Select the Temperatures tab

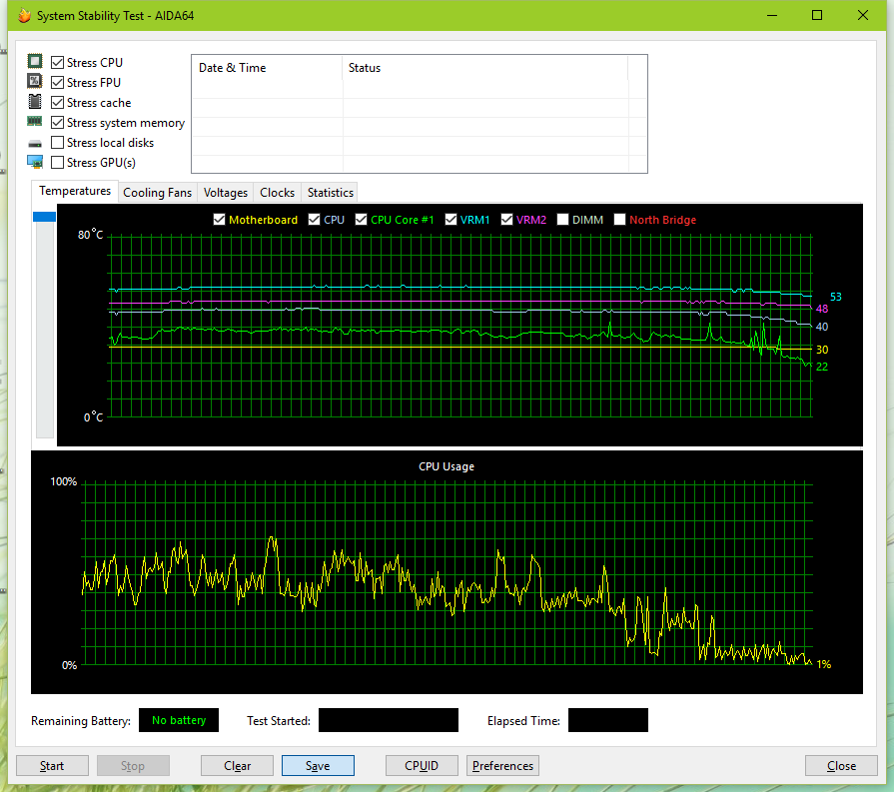tap(75, 191)
